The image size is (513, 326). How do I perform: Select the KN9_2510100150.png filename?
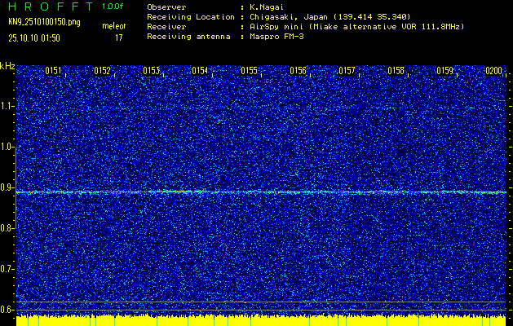click(x=45, y=22)
